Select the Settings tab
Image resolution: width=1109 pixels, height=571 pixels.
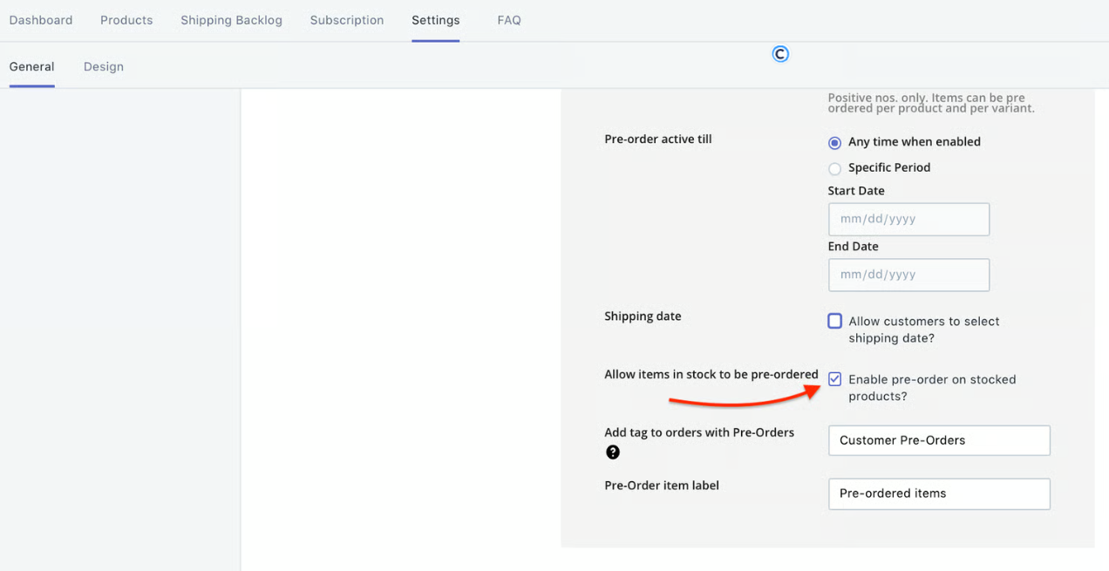tap(435, 20)
